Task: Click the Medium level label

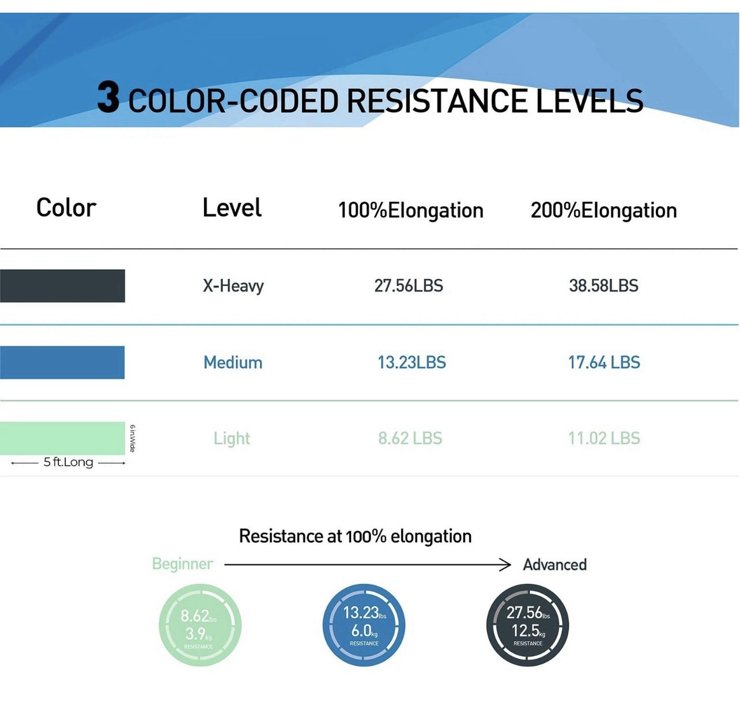Action: [233, 362]
